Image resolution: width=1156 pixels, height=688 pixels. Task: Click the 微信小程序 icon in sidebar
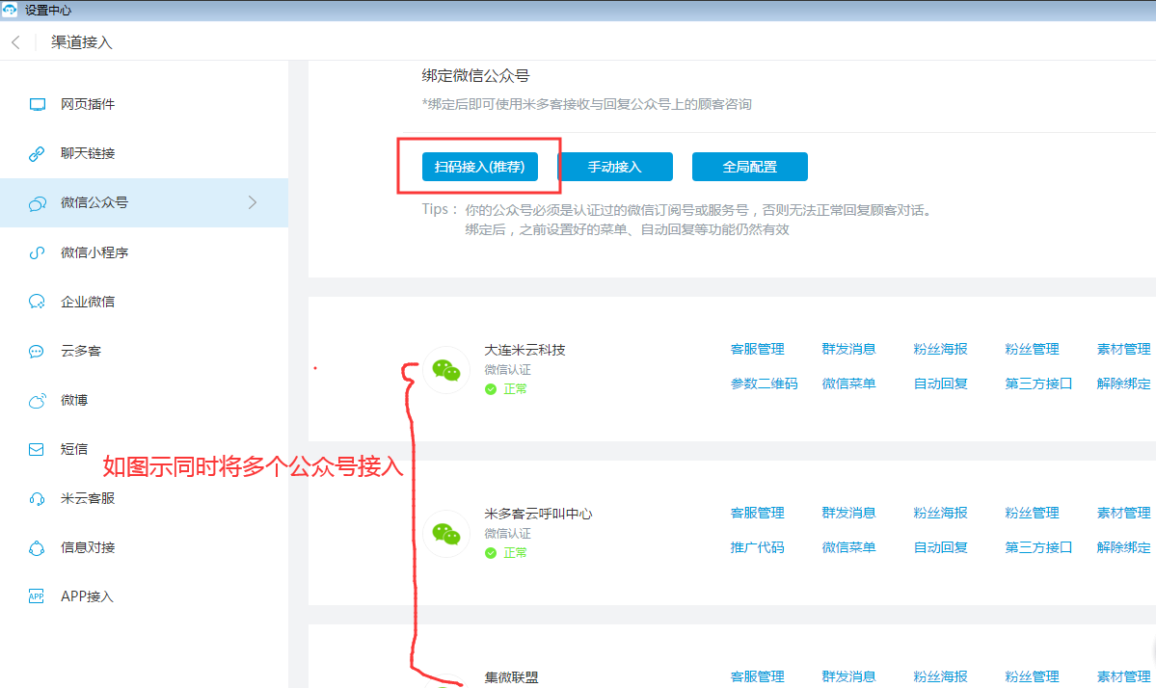coord(38,252)
